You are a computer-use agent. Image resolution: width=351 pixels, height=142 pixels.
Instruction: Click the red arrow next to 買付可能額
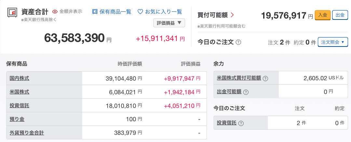232,15
